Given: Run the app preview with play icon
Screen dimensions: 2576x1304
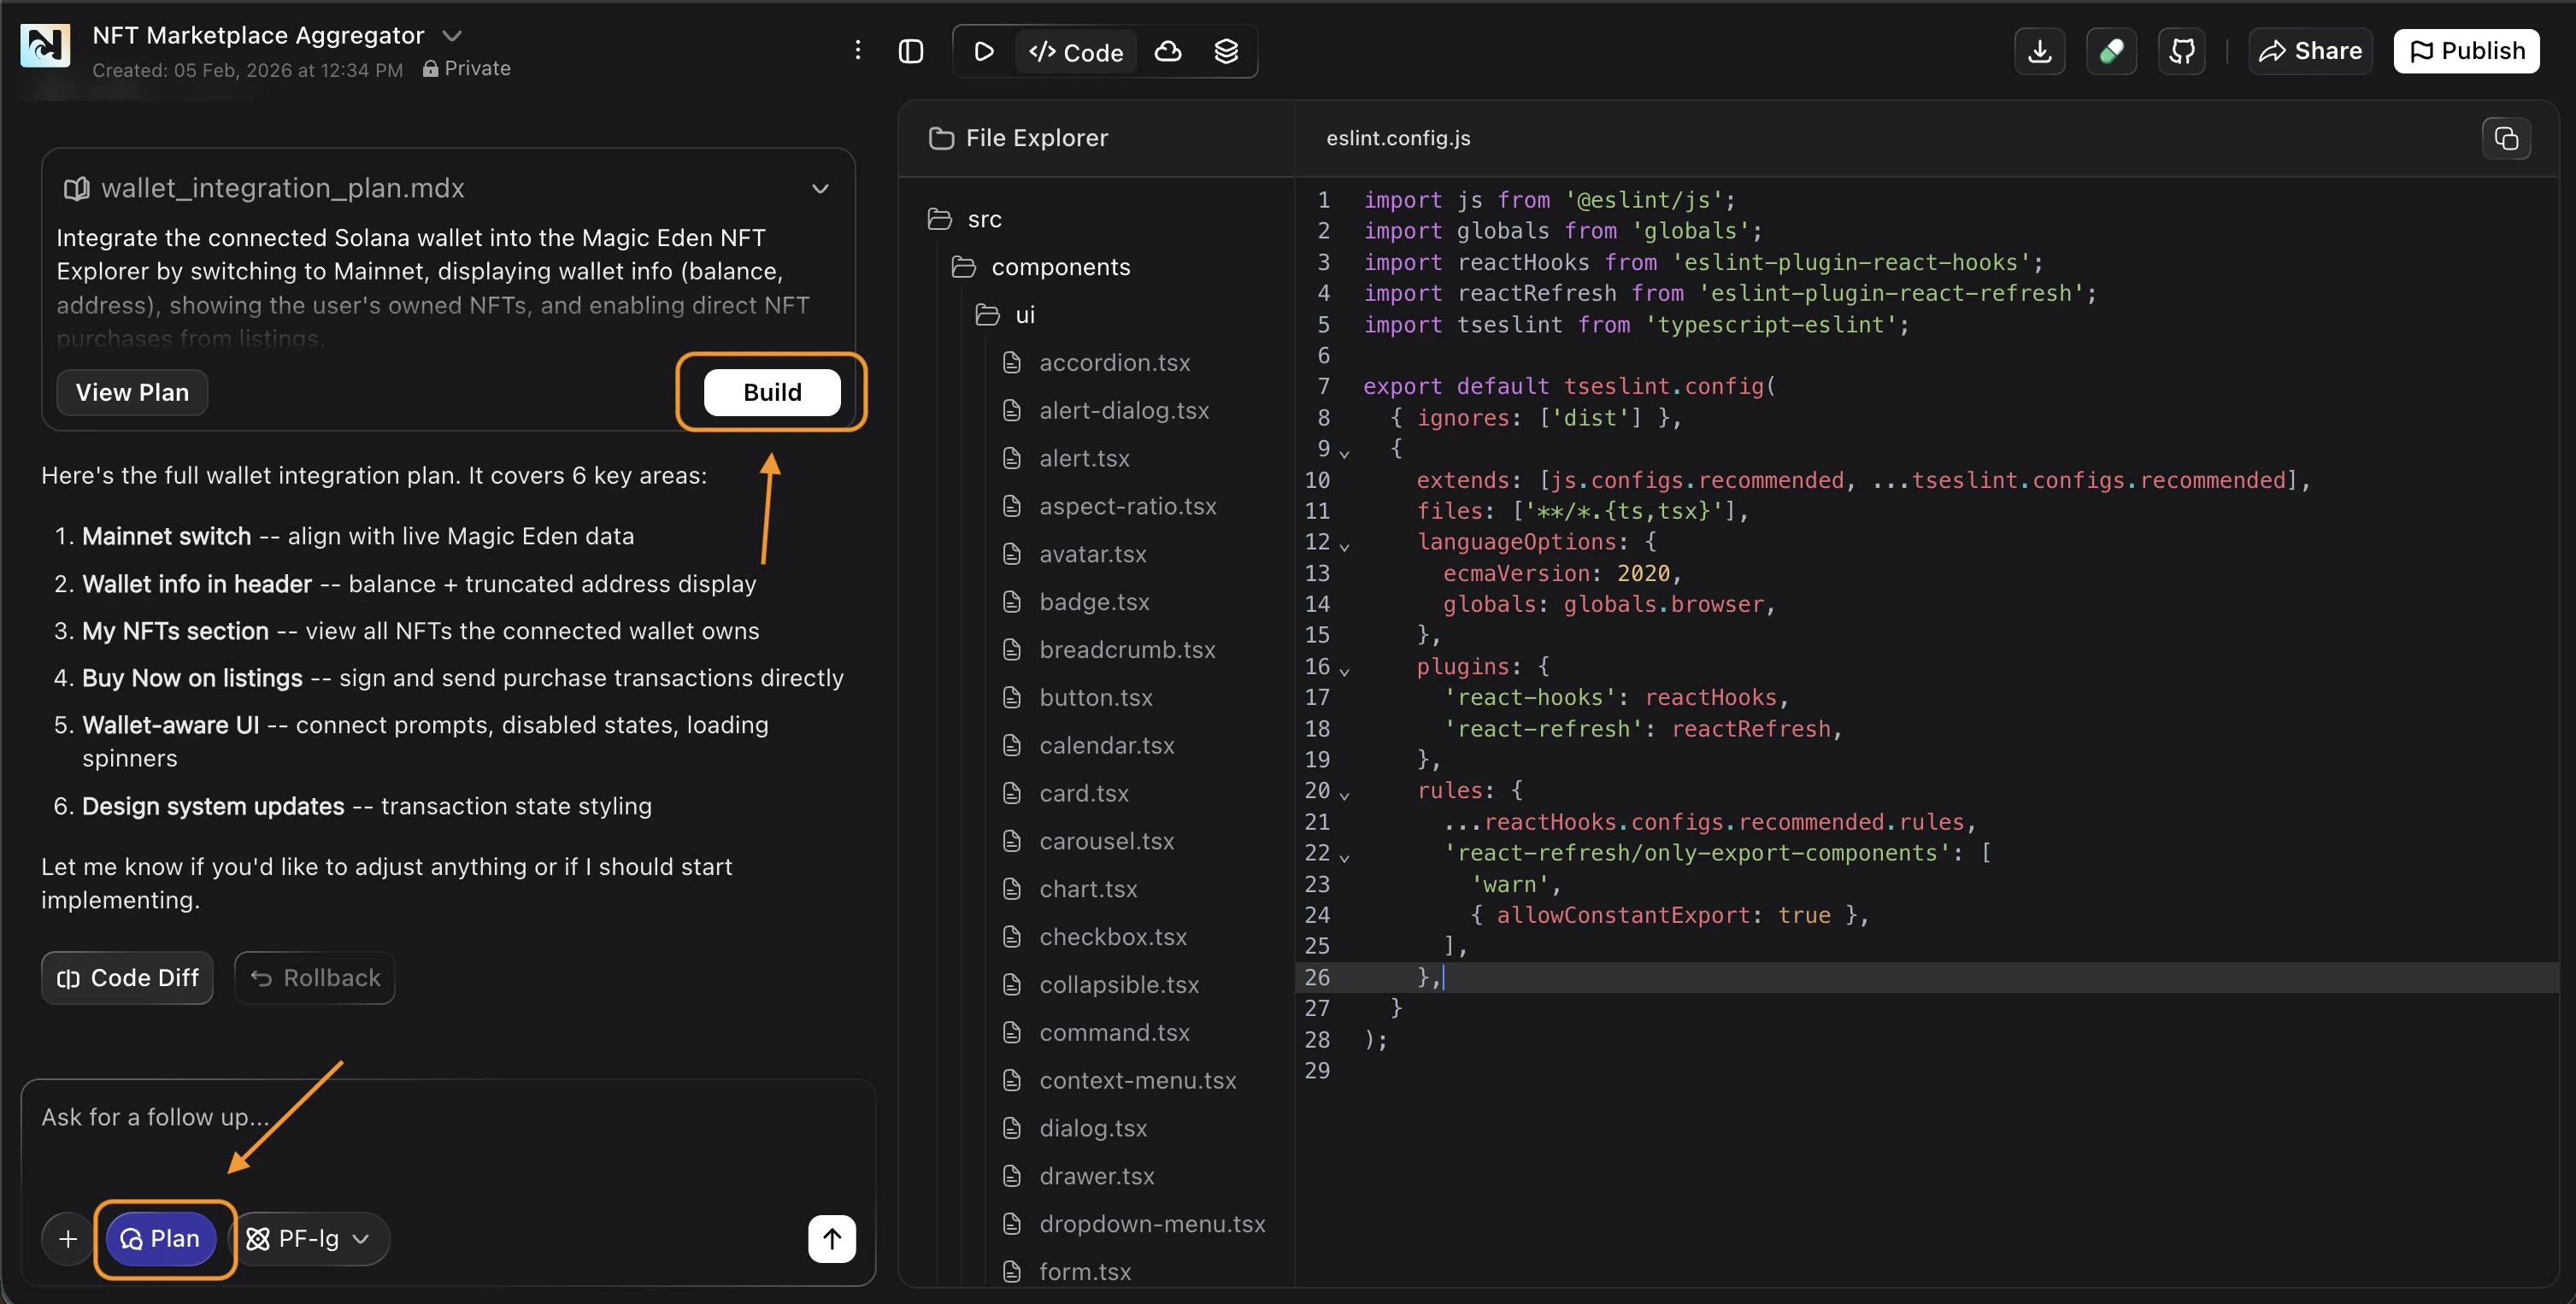Looking at the screenshot, I should (x=983, y=51).
